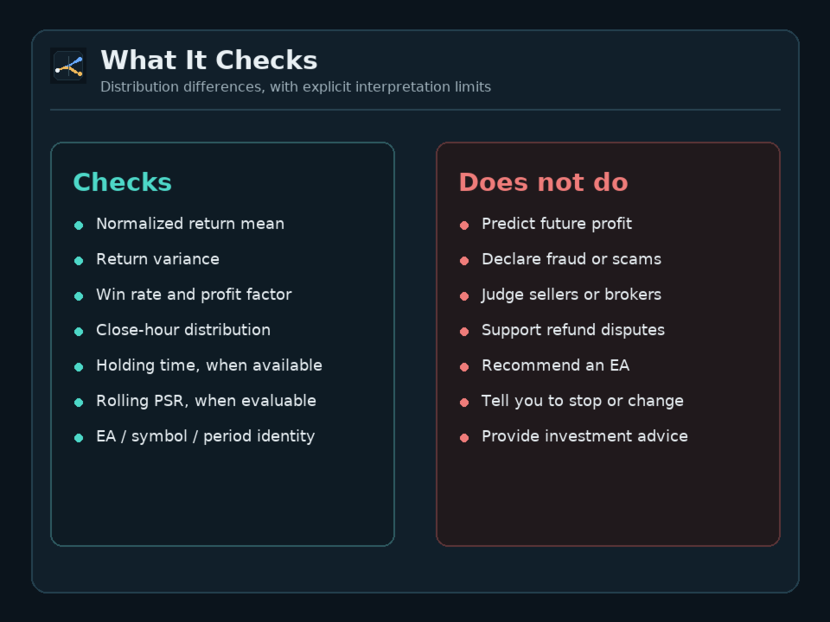Select the Does not do heading
Viewport: 830px width, 622px height.
(544, 182)
